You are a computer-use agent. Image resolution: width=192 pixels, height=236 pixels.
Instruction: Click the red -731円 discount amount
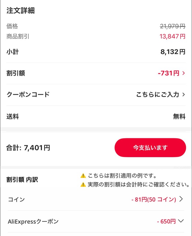(168, 73)
